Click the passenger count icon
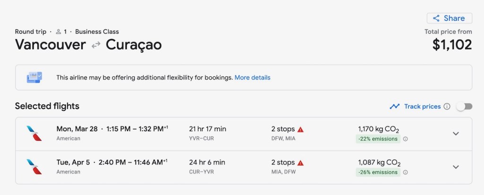This screenshot has height=195, width=484. coord(58,32)
